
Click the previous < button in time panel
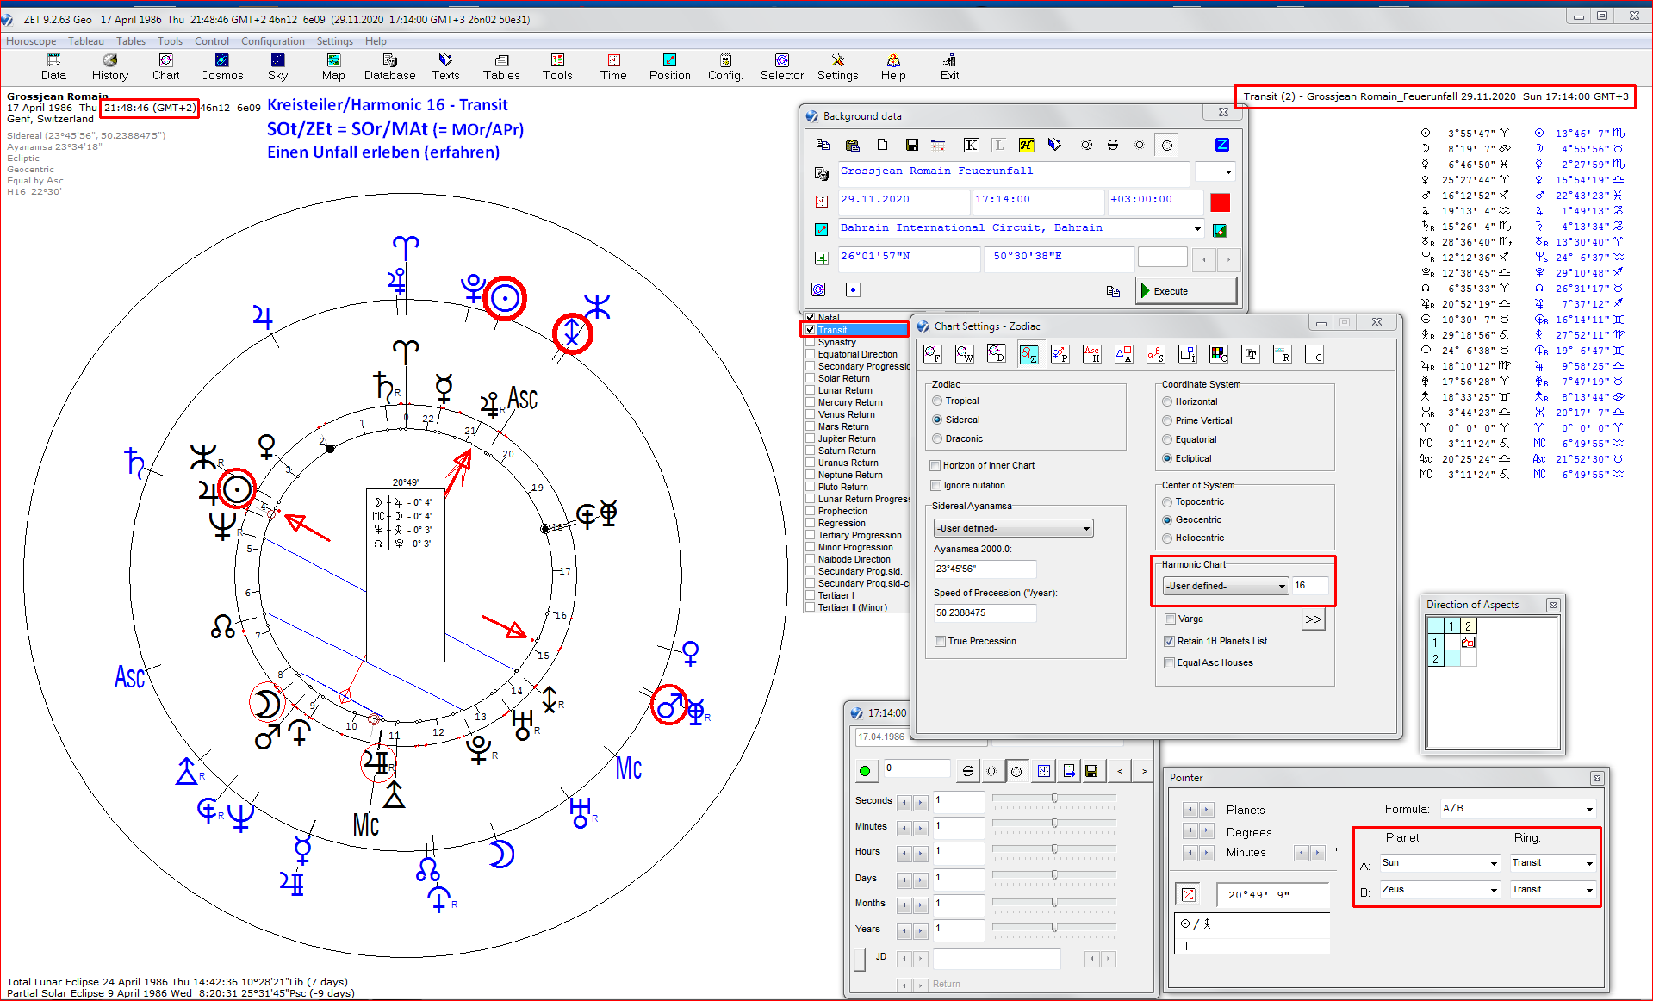(1119, 771)
